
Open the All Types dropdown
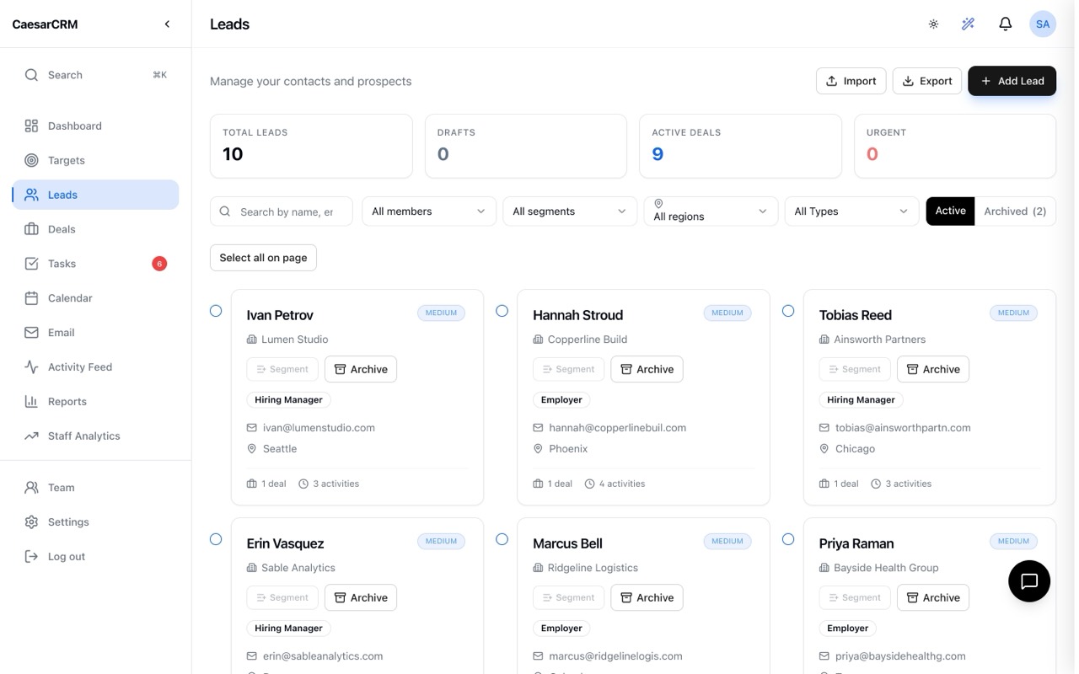(x=851, y=211)
